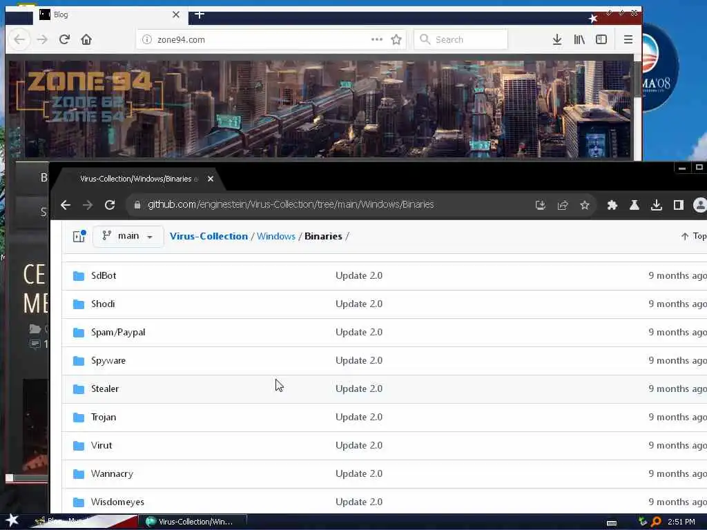Click the taskbar start star button
The image size is (707, 530).
pyautogui.click(x=12, y=520)
